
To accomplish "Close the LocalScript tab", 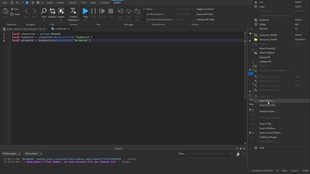I will (x=69, y=29).
